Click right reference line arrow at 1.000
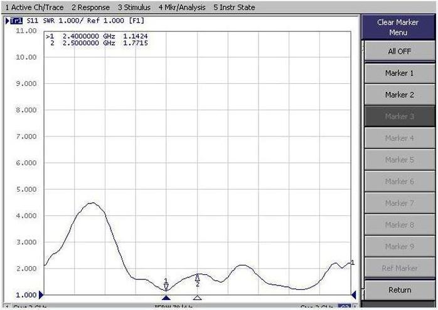Viewport: 438px width, 310px height. point(353,294)
